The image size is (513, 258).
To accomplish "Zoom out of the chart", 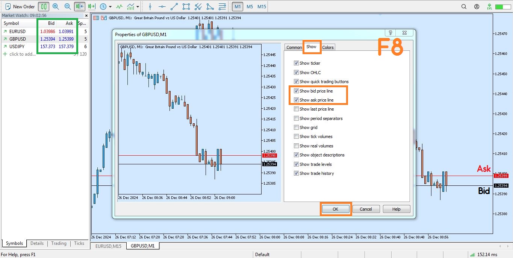I will pos(68,6).
